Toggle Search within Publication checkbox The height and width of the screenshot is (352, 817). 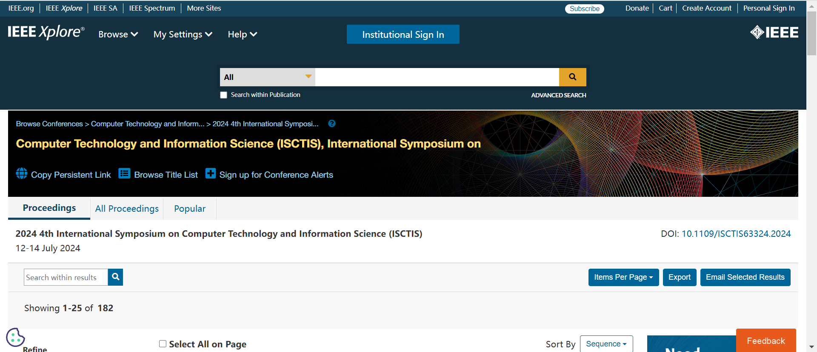point(223,95)
